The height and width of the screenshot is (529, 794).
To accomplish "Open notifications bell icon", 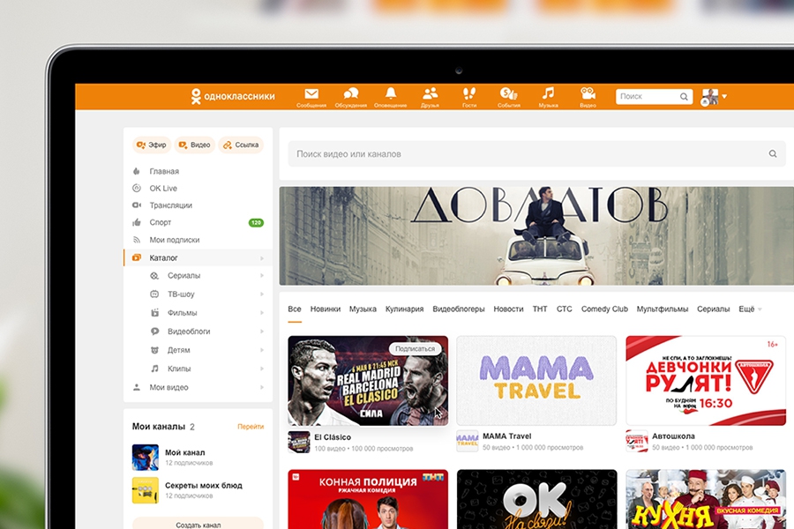I will click(391, 93).
